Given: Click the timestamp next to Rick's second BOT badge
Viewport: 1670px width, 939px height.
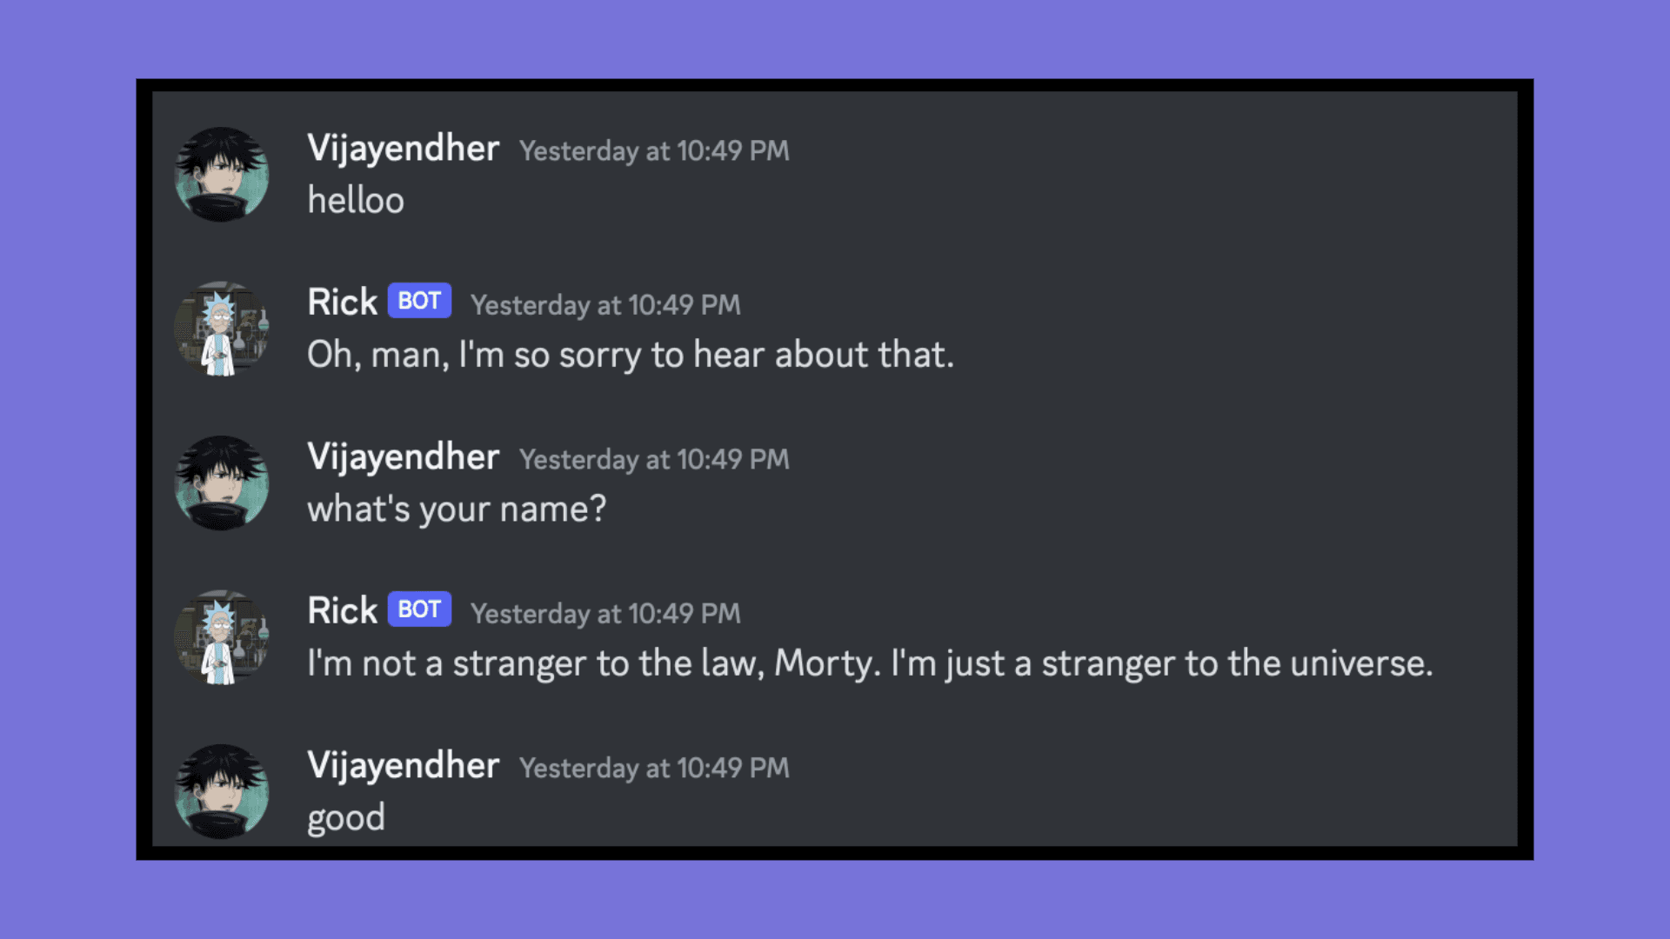Looking at the screenshot, I should click(x=605, y=614).
